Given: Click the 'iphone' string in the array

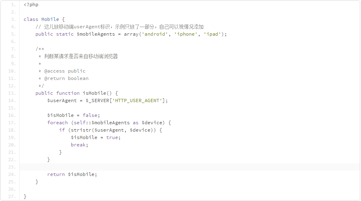Looking at the screenshot, I should [186, 34].
